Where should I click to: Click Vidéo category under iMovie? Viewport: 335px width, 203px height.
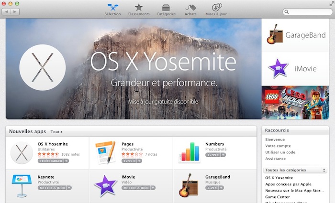(126, 182)
